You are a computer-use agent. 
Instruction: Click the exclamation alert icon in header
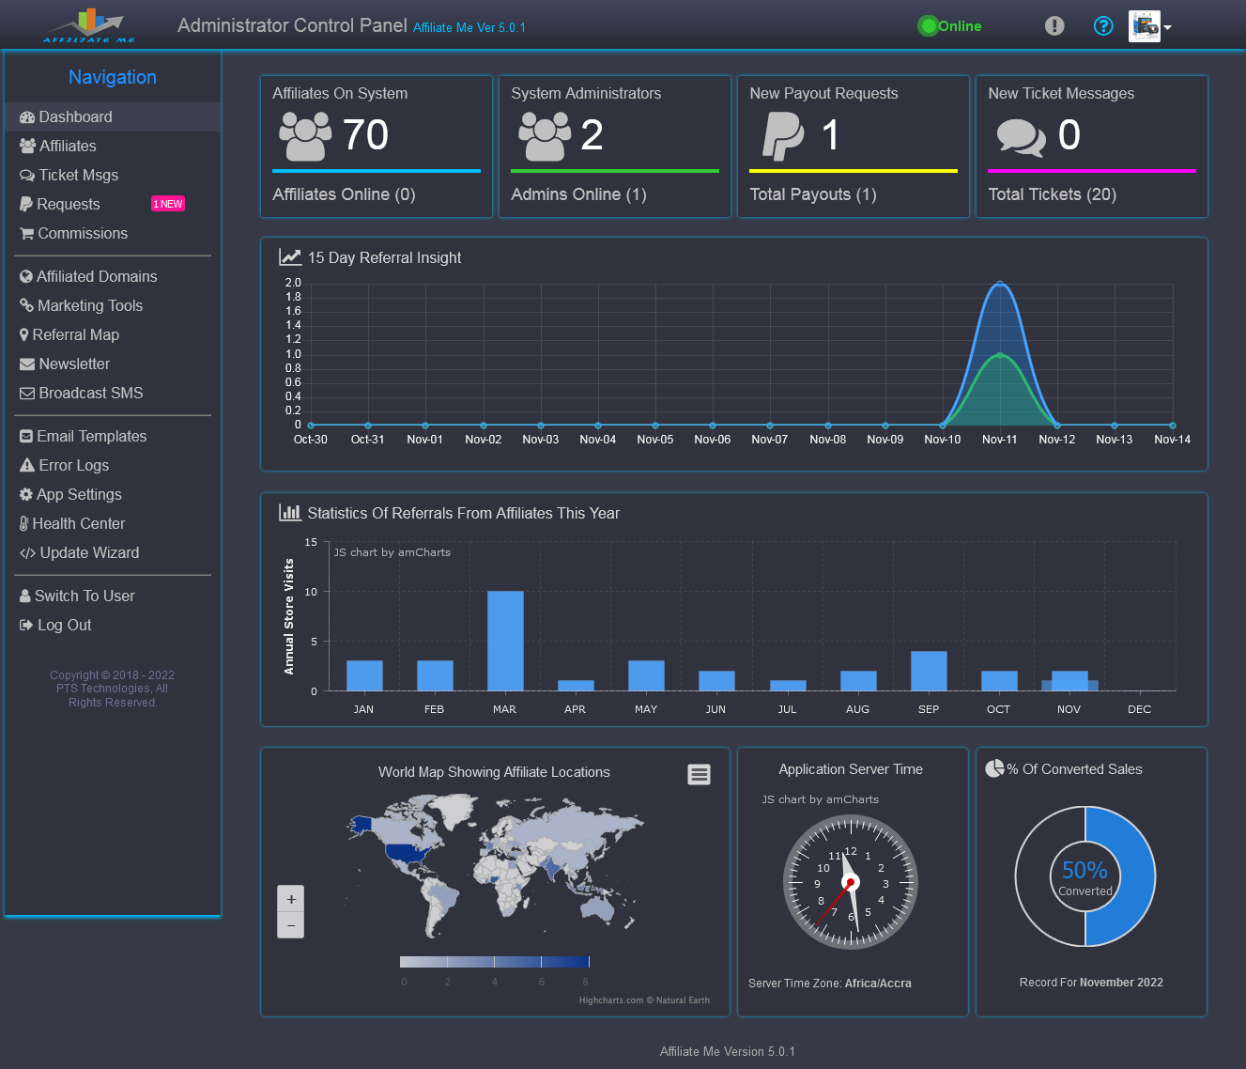tap(1054, 26)
